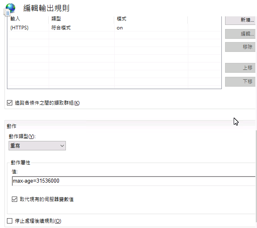257x228 pixels.
Task: Click the 值 input field with max-age=31536000
Action: pos(133,181)
